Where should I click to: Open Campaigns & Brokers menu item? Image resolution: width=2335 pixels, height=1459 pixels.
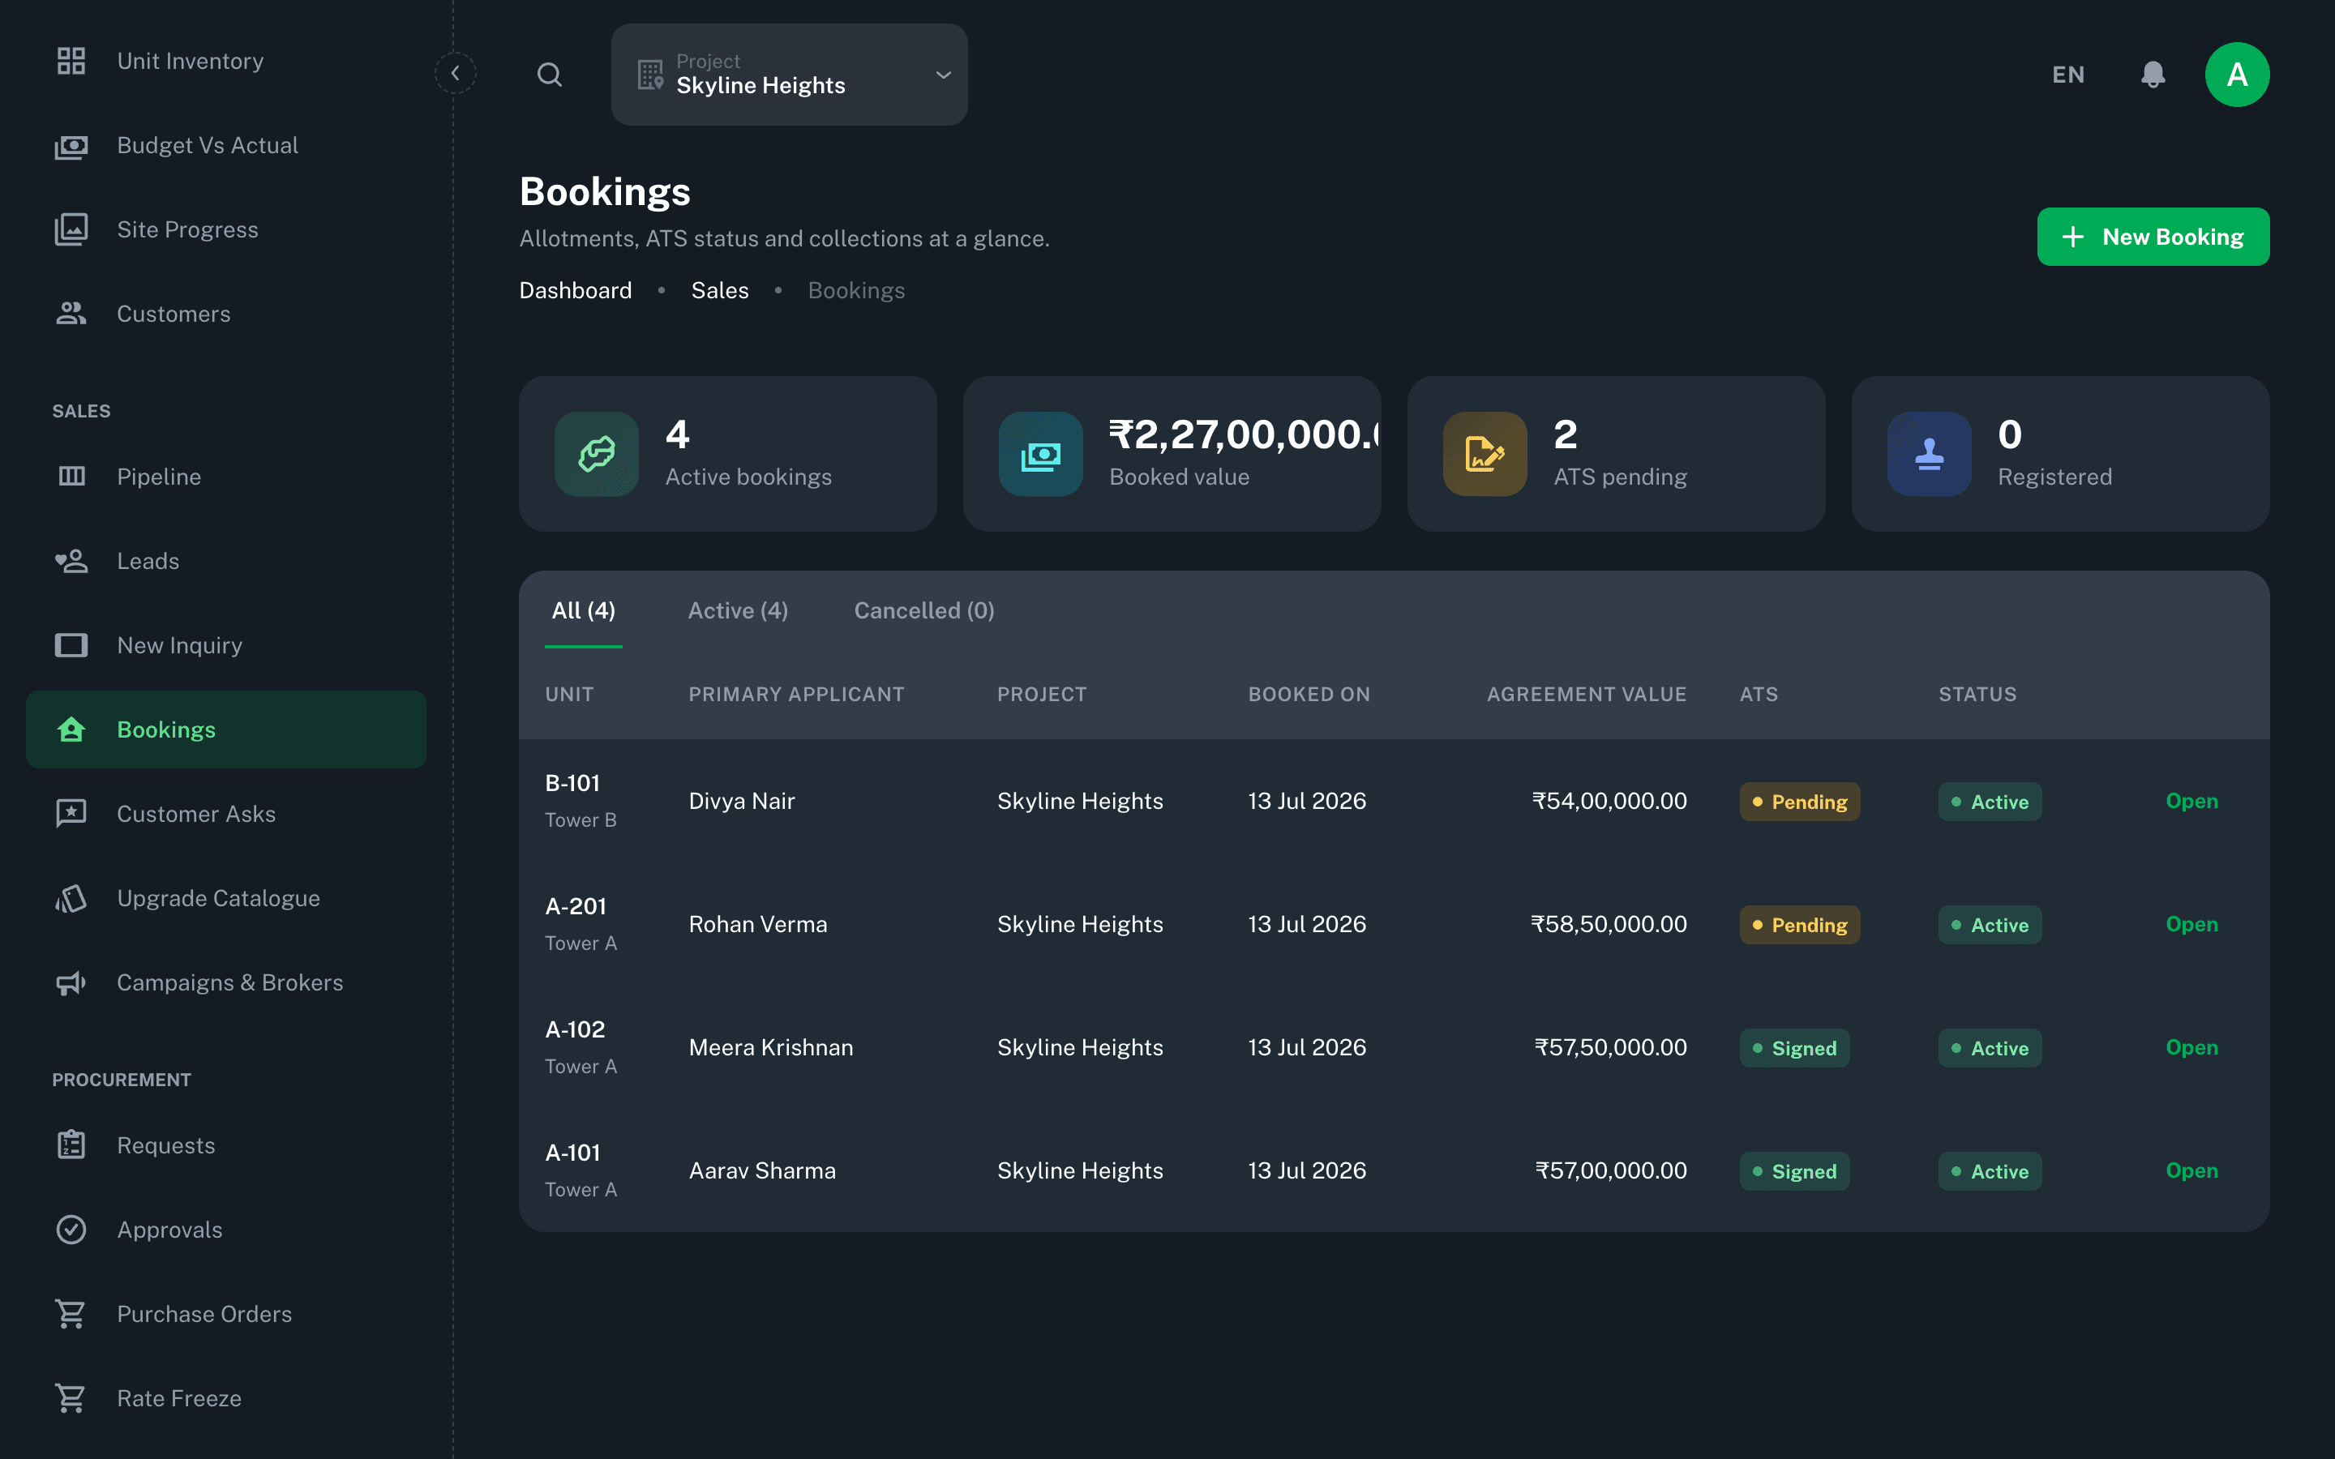click(225, 982)
